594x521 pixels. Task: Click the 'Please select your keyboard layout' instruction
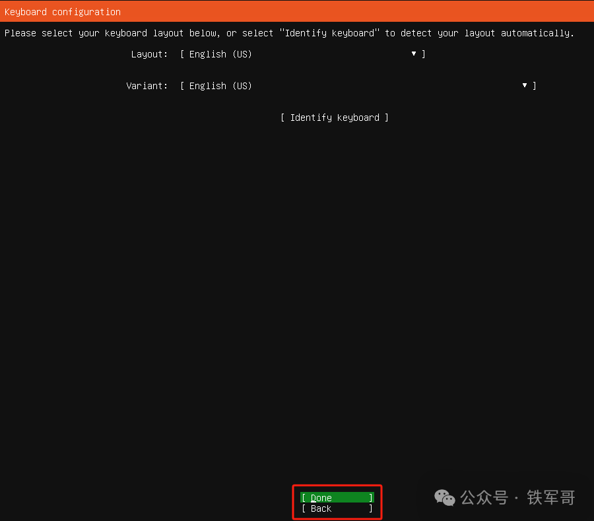click(289, 33)
